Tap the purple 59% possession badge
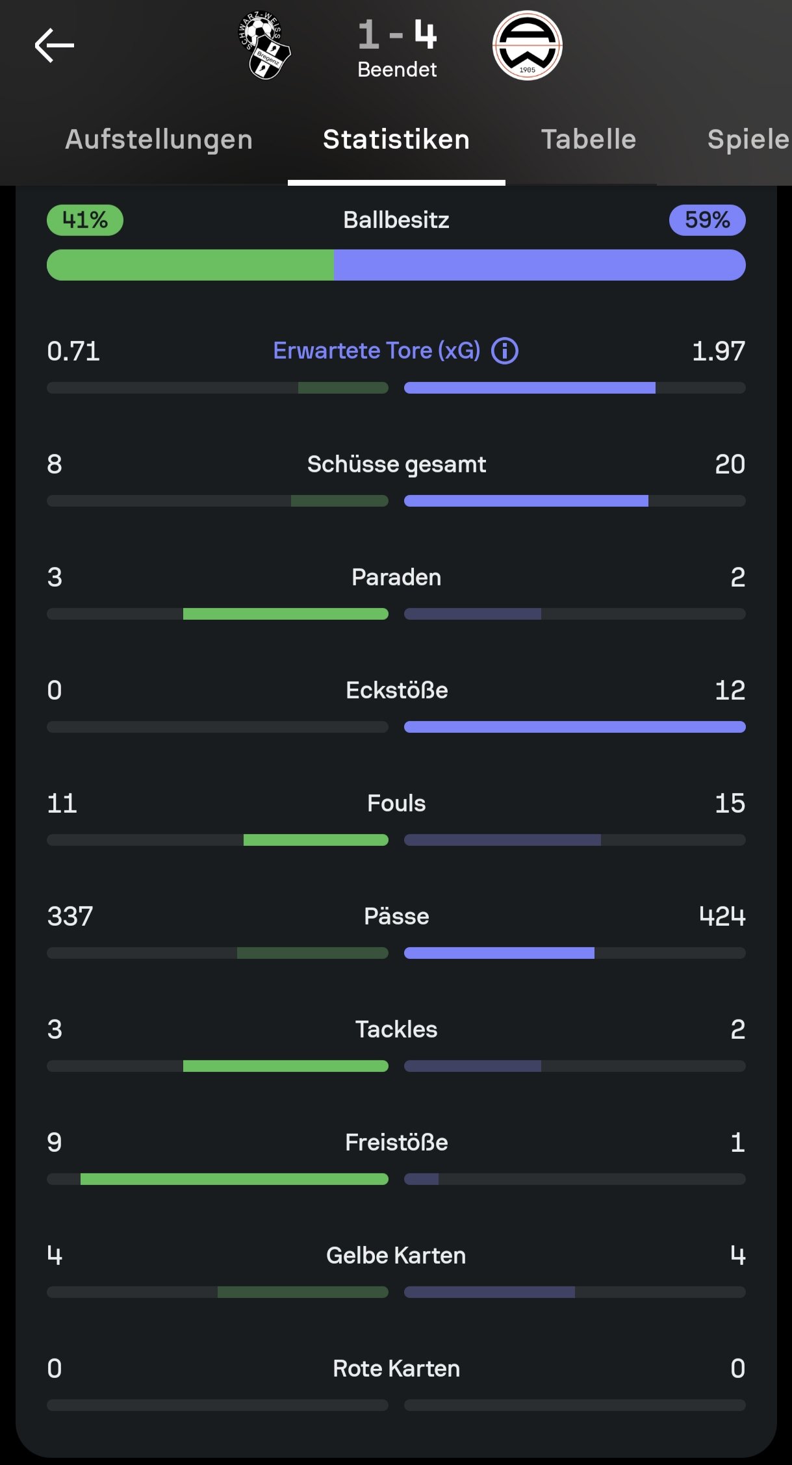This screenshot has width=792, height=1465. [x=707, y=220]
